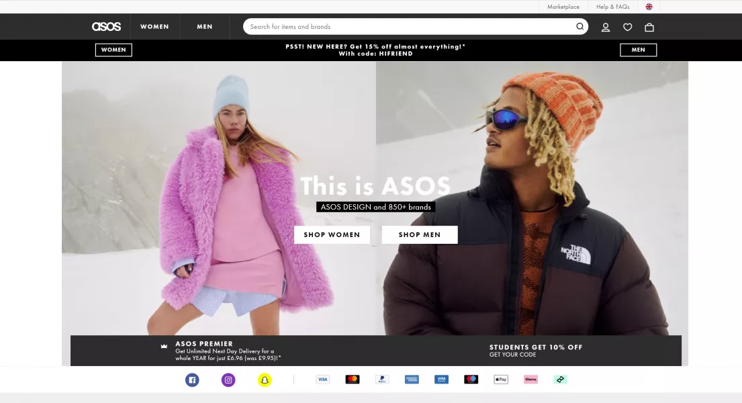Screen dimensions: 742x403
Task: Select WOMEN in the top navigation
Action: 154,26
